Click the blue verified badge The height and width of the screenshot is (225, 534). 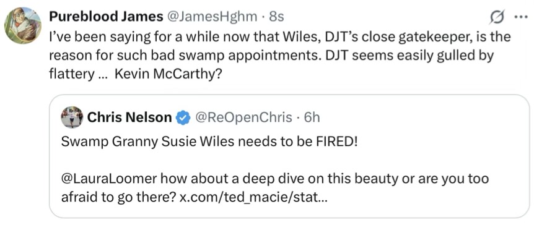(x=183, y=117)
